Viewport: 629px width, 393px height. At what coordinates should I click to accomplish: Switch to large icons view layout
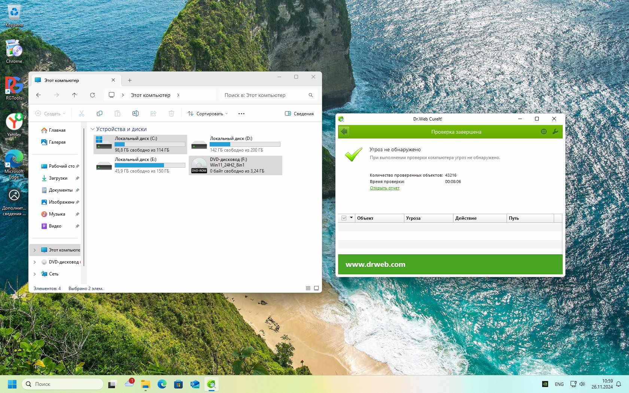316,288
